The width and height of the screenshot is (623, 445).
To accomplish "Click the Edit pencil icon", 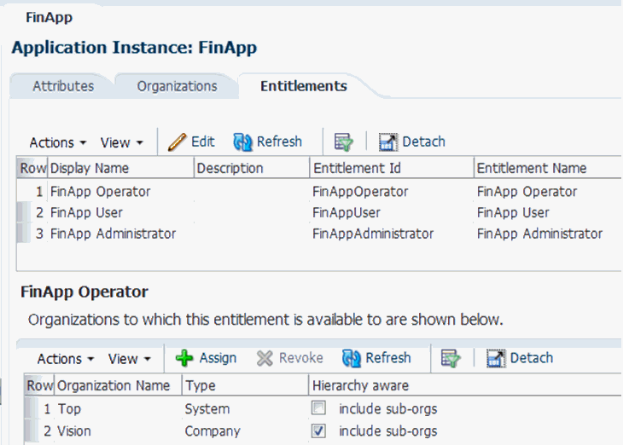I will (177, 142).
